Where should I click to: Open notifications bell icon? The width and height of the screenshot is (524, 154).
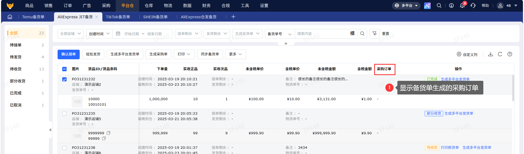462,5
